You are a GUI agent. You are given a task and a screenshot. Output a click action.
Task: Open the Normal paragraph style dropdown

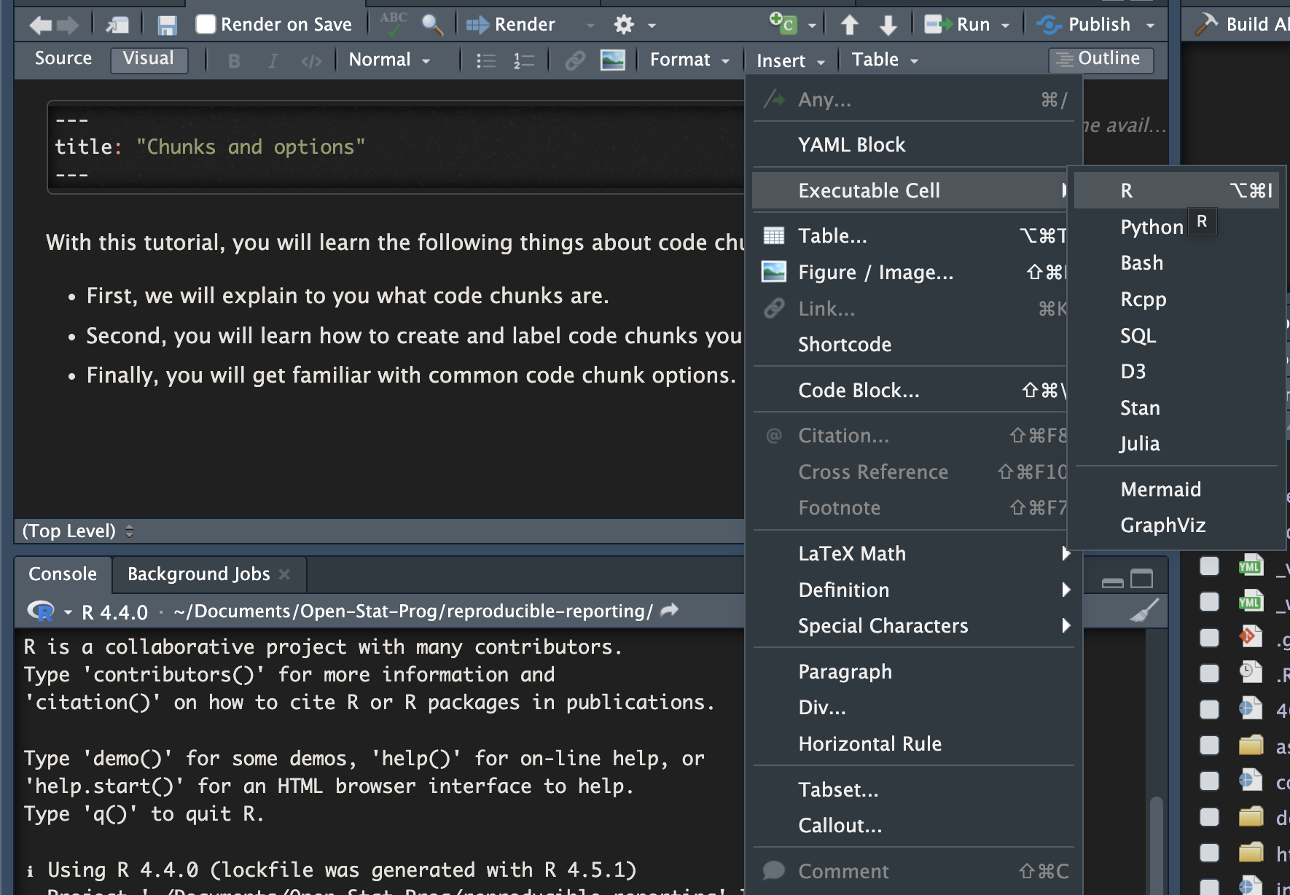coord(389,60)
